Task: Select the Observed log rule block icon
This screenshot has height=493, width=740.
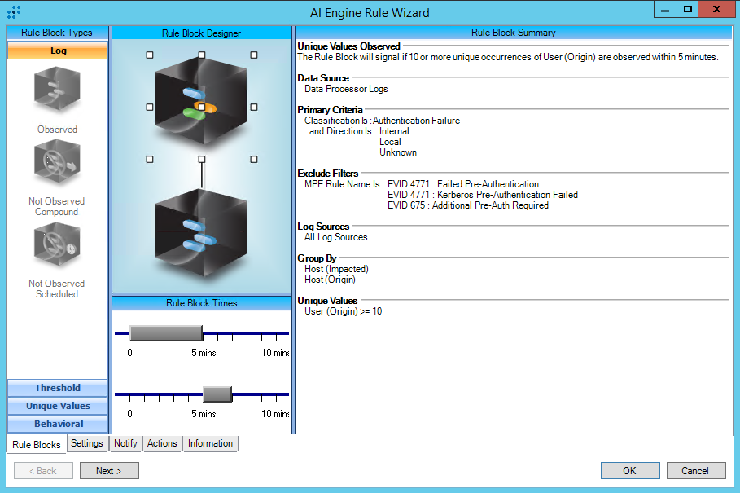Action: point(57,90)
